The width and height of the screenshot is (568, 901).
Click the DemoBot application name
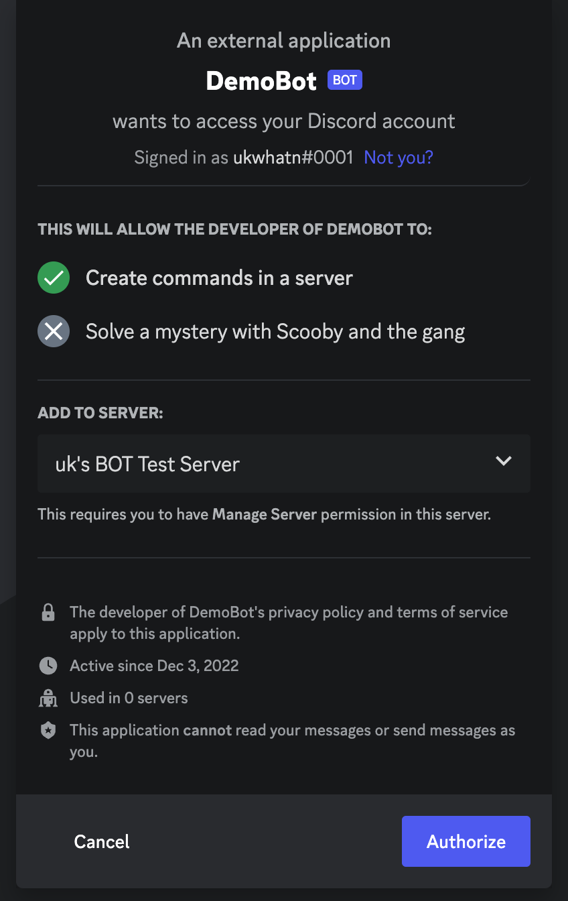pyautogui.click(x=261, y=80)
